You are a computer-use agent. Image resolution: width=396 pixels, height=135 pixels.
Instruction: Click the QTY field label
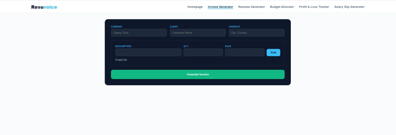click(x=186, y=46)
